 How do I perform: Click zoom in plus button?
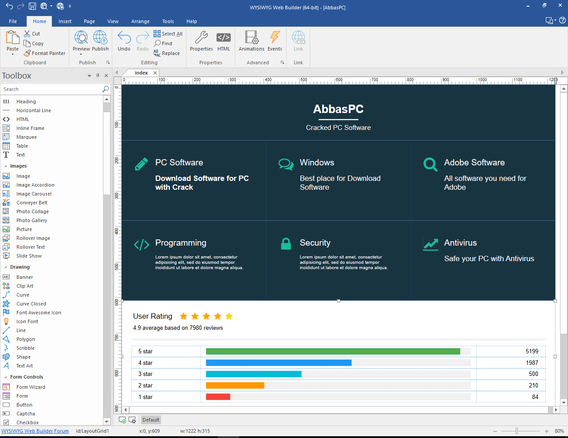click(x=547, y=431)
